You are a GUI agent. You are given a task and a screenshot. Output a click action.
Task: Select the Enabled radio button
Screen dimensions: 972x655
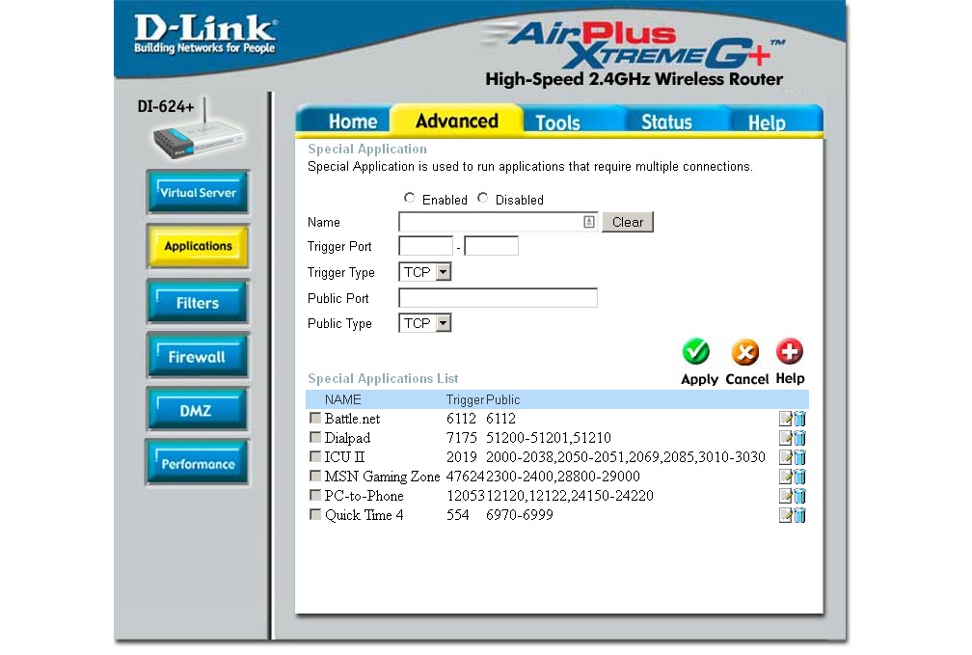tap(409, 198)
